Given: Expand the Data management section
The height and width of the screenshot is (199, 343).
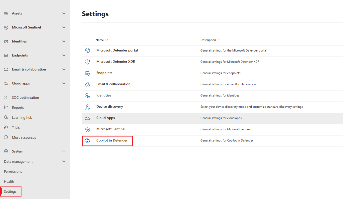Looking at the screenshot, I should point(64,161).
